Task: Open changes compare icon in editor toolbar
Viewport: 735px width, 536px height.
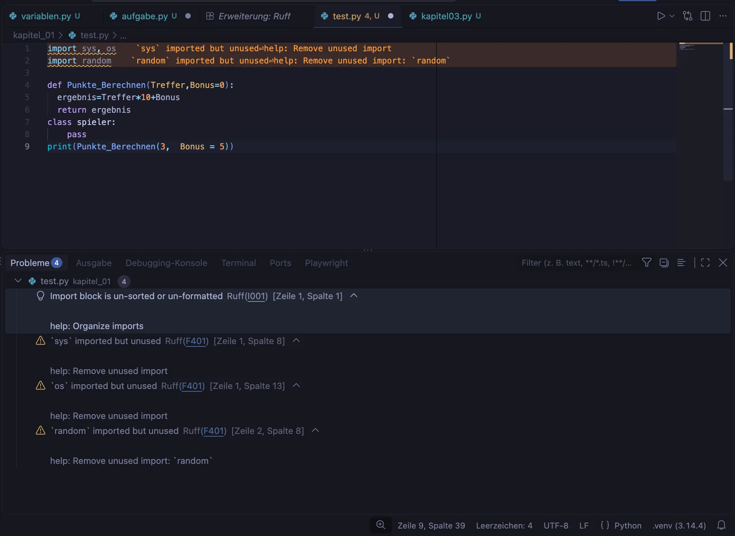Action: point(688,16)
